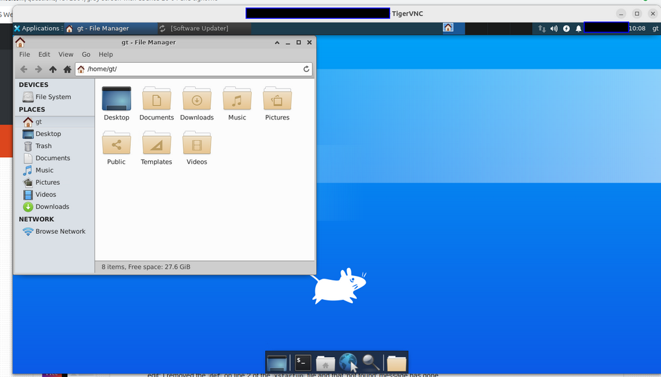Click the 10:08 panel clock
The width and height of the screenshot is (661, 377).
click(x=637, y=28)
